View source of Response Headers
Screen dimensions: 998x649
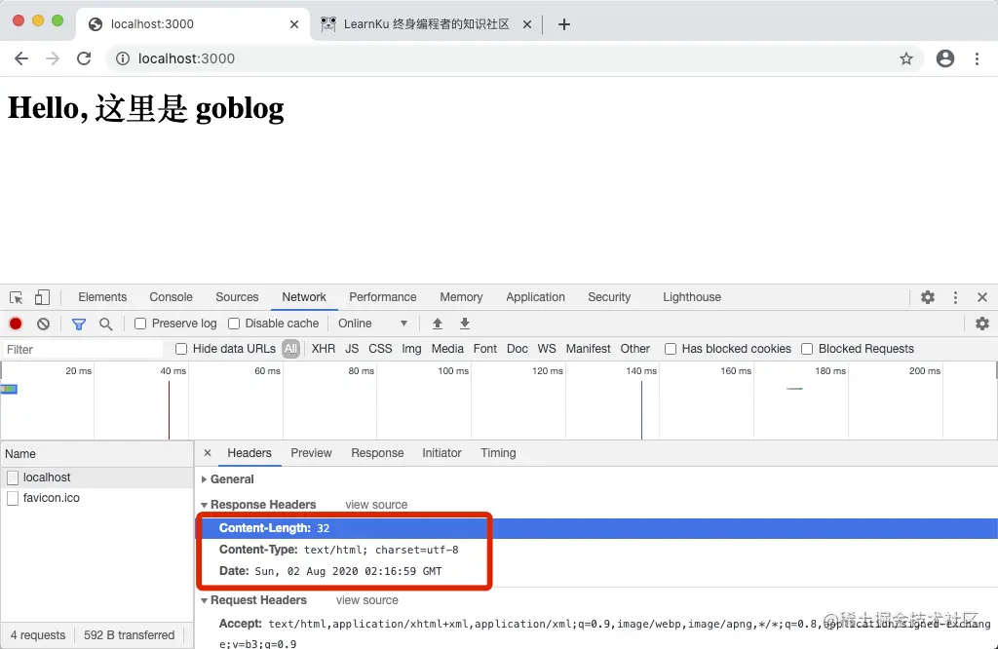pos(376,505)
